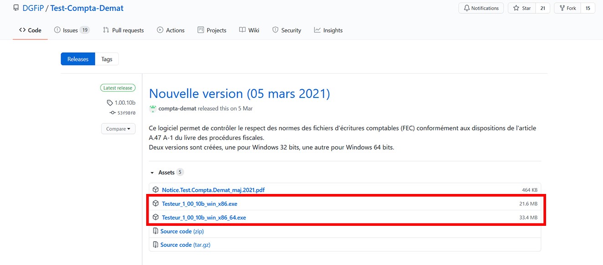Click the tag icon next to 1.00.10b
The width and height of the screenshot is (603, 265).
point(110,103)
